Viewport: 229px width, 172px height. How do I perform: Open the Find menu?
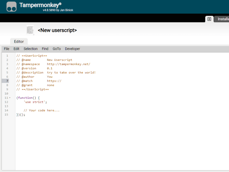(45, 49)
